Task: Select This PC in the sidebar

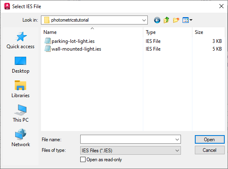Action: pos(20,113)
